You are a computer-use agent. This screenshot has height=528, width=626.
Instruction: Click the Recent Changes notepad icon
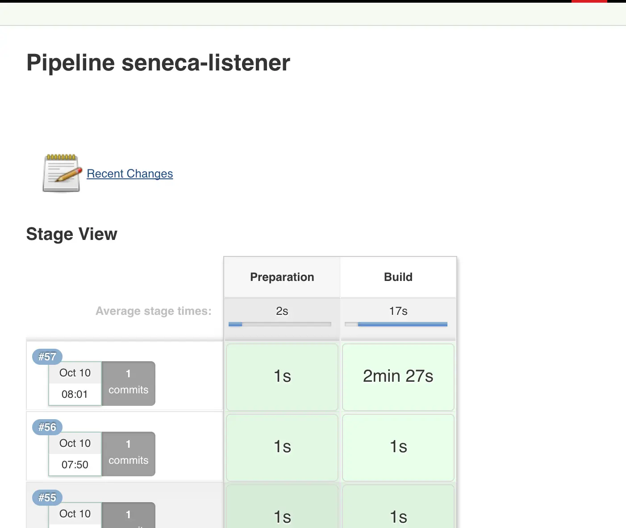[x=62, y=173]
